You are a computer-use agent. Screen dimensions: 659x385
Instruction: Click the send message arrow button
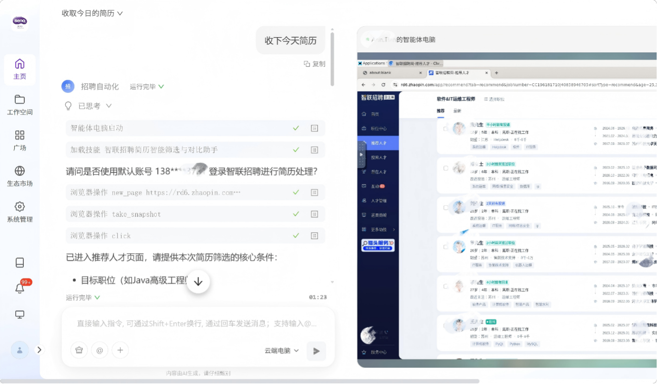coord(316,351)
